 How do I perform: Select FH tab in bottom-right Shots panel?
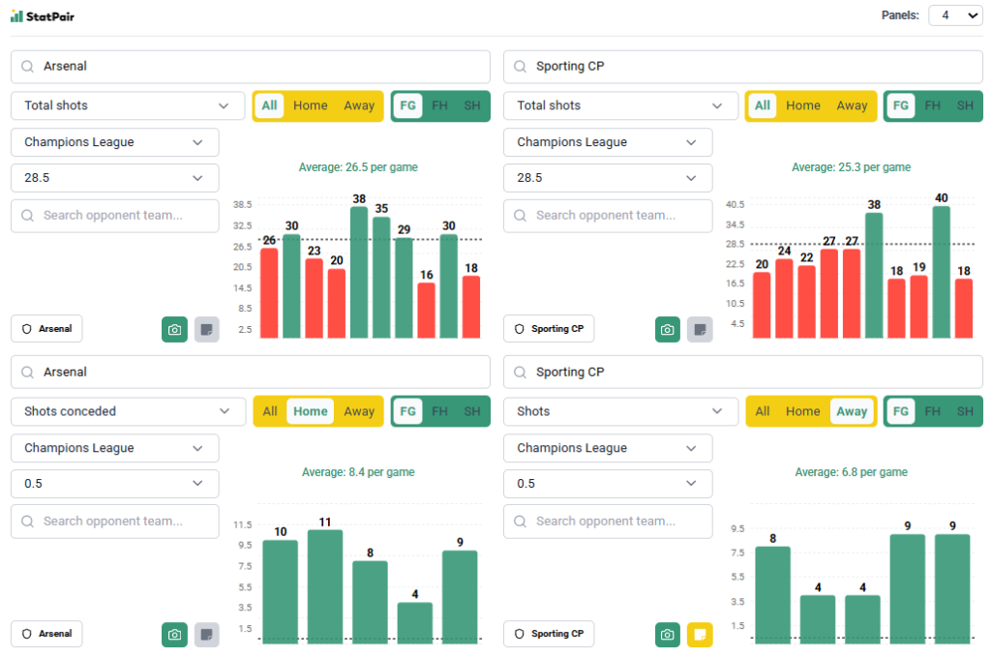(x=932, y=411)
